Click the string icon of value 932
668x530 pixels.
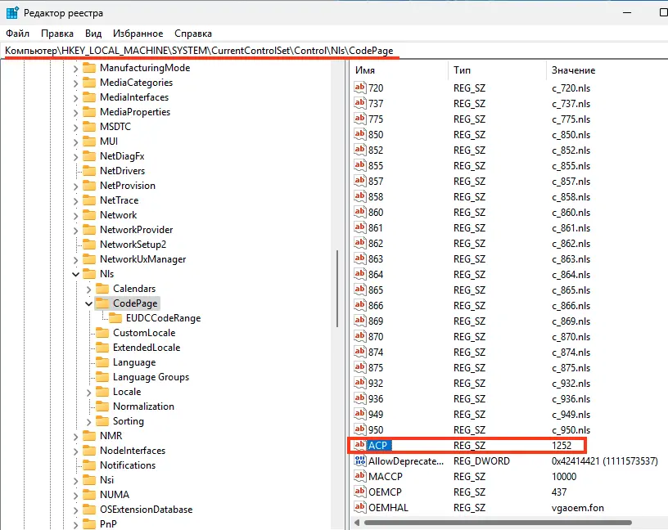click(x=360, y=383)
